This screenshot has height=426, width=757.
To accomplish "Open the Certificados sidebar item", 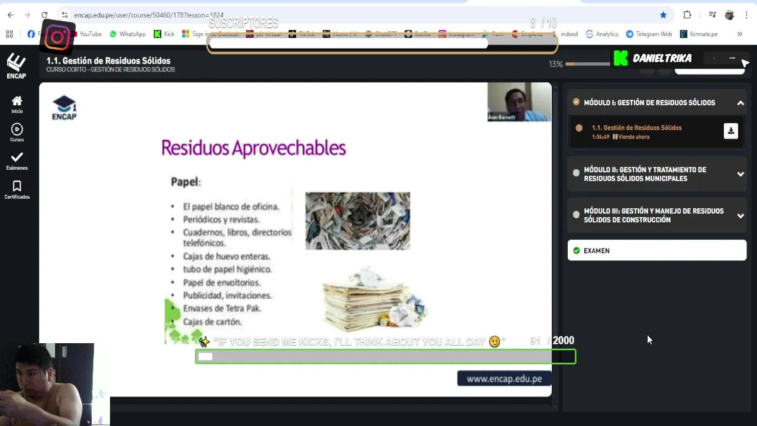I will pos(17,190).
